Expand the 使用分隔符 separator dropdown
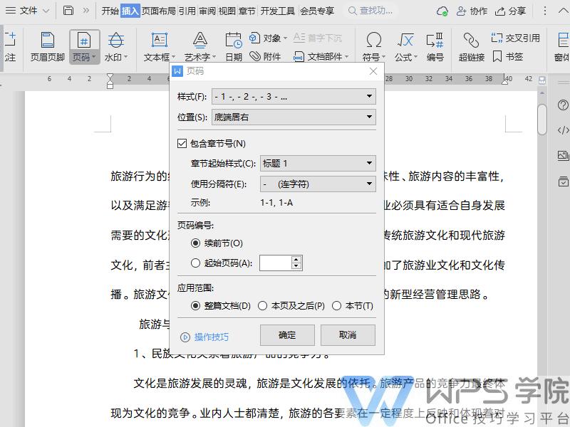The image size is (570, 427). [x=370, y=184]
